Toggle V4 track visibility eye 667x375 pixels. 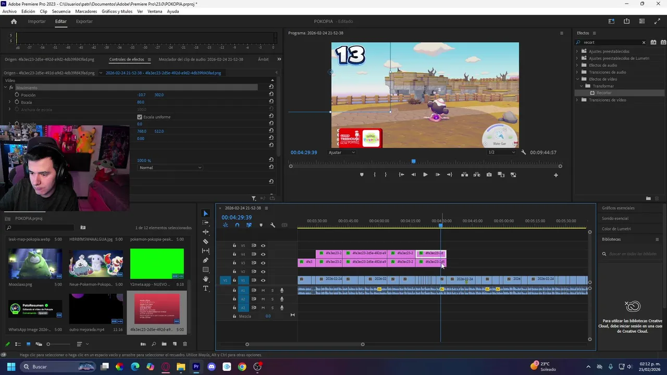click(x=263, y=254)
